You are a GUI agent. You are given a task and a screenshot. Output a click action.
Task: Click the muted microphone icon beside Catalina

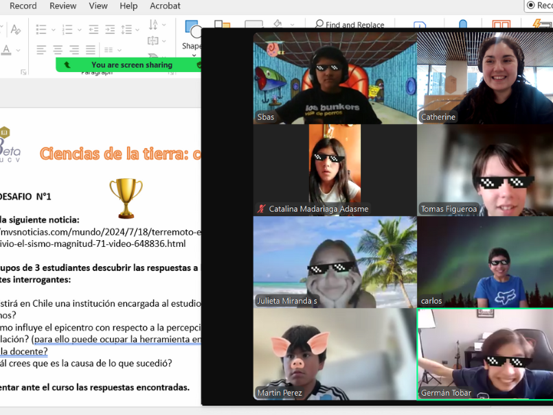(x=261, y=209)
